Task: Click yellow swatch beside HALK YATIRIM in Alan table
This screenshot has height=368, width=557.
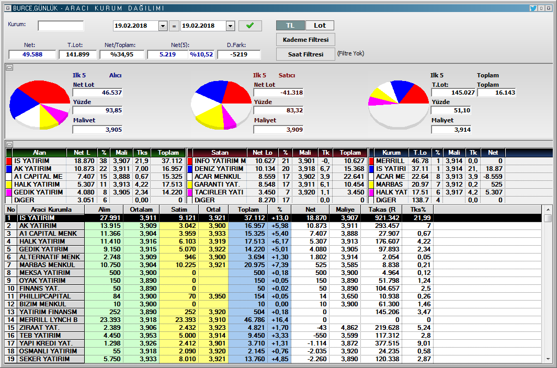Action: click(9, 185)
